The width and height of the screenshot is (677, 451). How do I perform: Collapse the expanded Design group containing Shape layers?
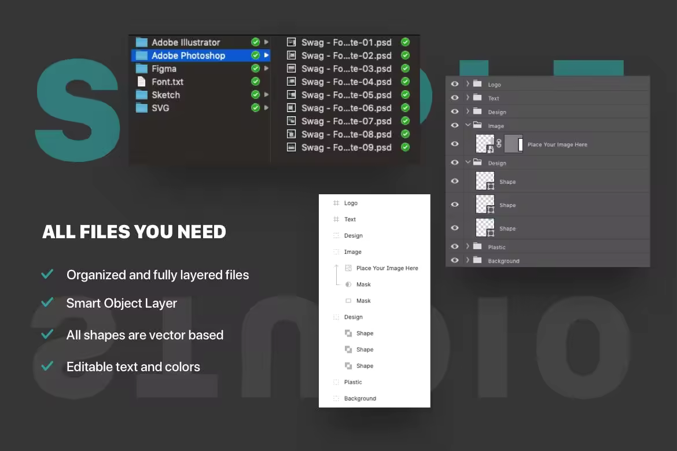(x=468, y=162)
